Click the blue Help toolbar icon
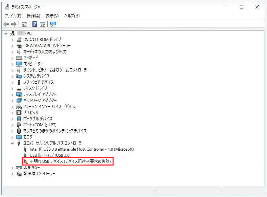Image resolution: width=267 pixels, height=197 pixels. point(34,24)
